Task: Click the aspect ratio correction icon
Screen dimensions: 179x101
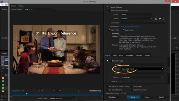Action: [x=78, y=91]
